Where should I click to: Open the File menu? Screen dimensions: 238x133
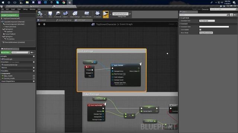pos(3,9)
